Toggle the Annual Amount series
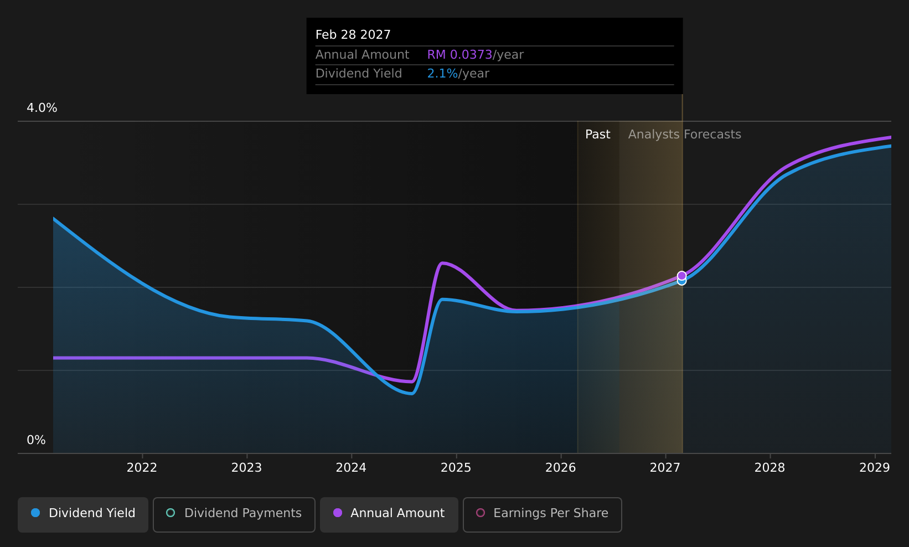909x547 pixels. [x=389, y=514]
